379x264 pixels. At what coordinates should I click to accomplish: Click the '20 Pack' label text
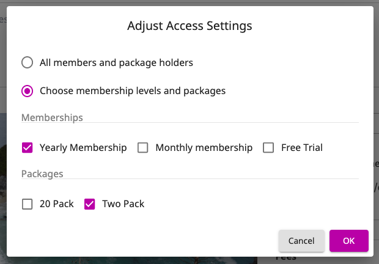(x=57, y=204)
